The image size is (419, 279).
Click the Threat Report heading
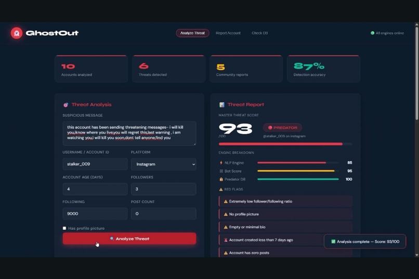click(245, 104)
